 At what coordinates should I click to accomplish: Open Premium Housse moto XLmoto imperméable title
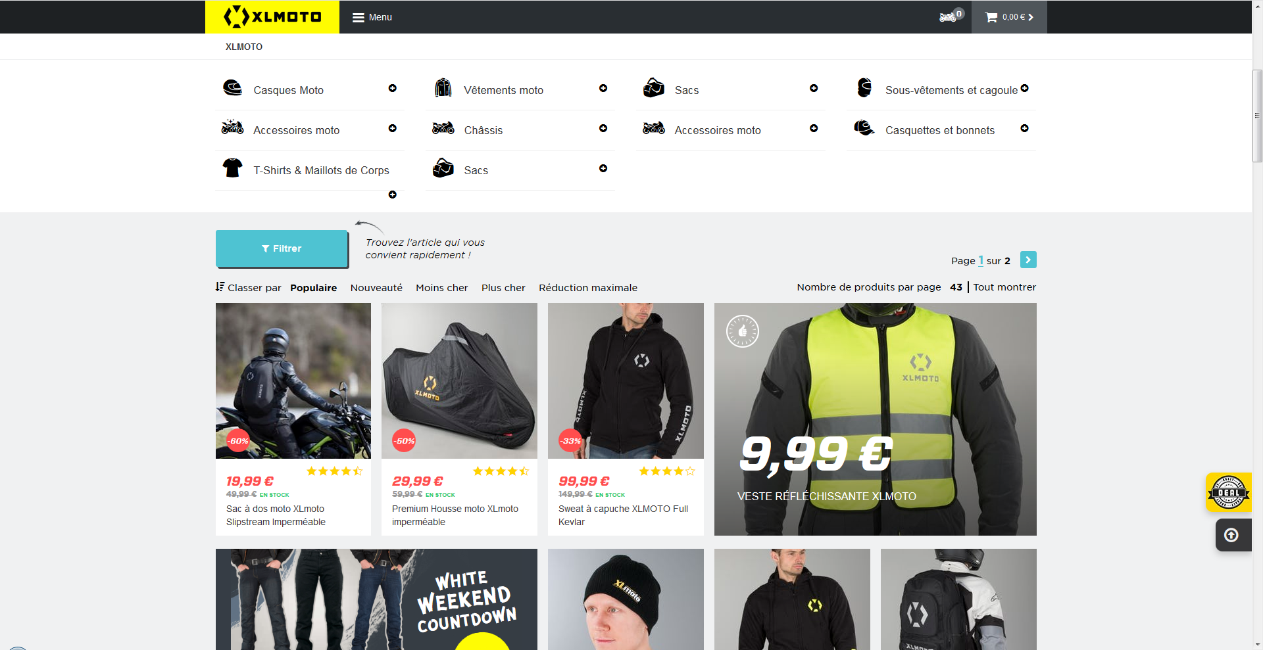pyautogui.click(x=455, y=515)
